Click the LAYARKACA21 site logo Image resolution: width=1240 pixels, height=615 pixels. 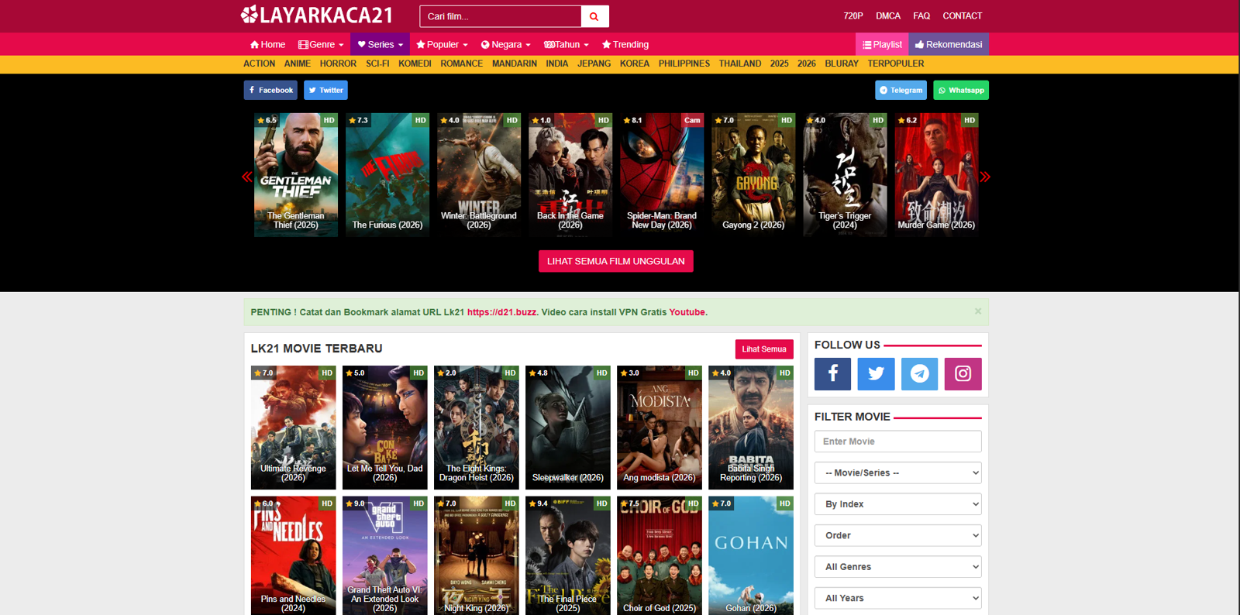[316, 15]
